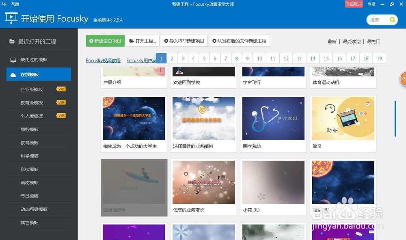Sort templates by 最热门
The width and height of the screenshot is (406, 240).
point(373,41)
